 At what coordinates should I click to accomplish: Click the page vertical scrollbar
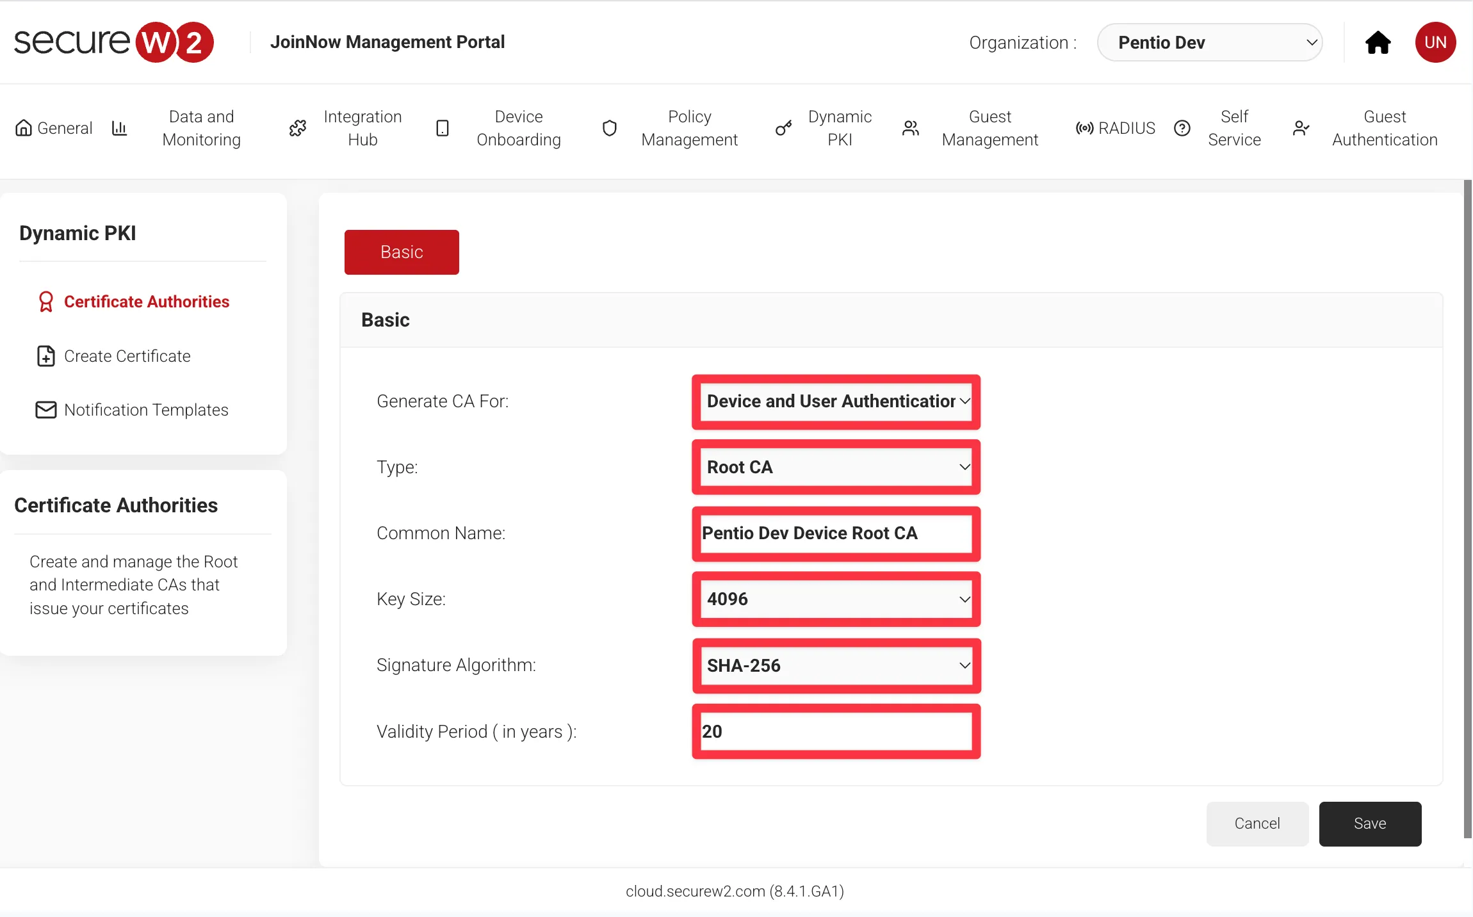pyautogui.click(x=1468, y=509)
